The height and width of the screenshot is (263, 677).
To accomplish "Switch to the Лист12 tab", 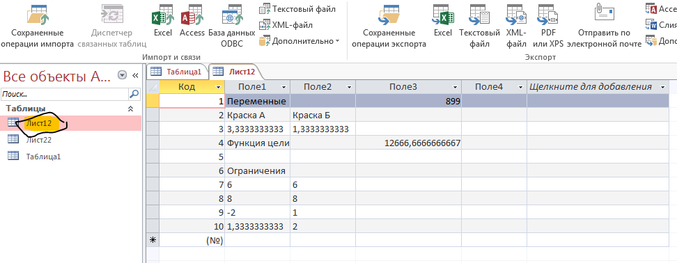I will [x=235, y=72].
